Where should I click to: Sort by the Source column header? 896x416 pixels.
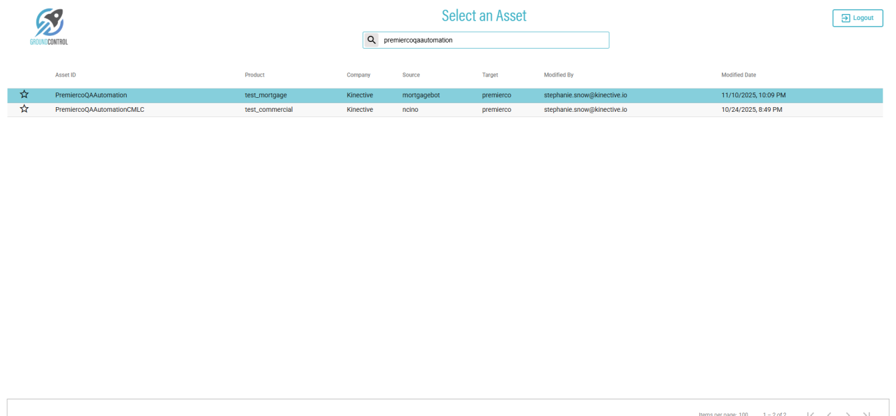[x=411, y=75]
